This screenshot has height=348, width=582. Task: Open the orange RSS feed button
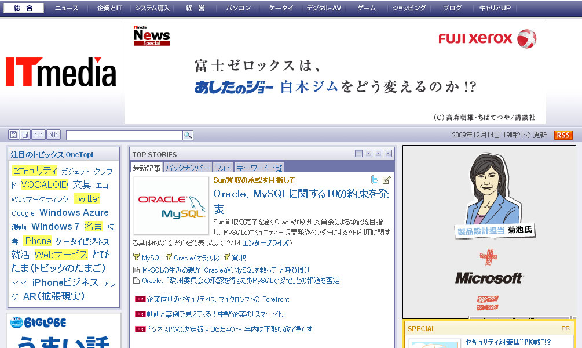tap(563, 135)
